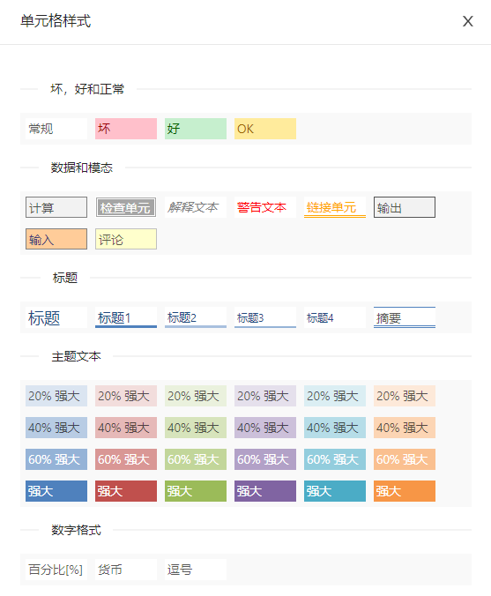Select the purple 60% 强大 accent style
Viewport: 491px width, 596px height.
(x=264, y=459)
